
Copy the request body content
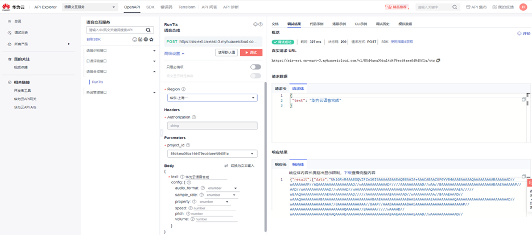click(524, 99)
